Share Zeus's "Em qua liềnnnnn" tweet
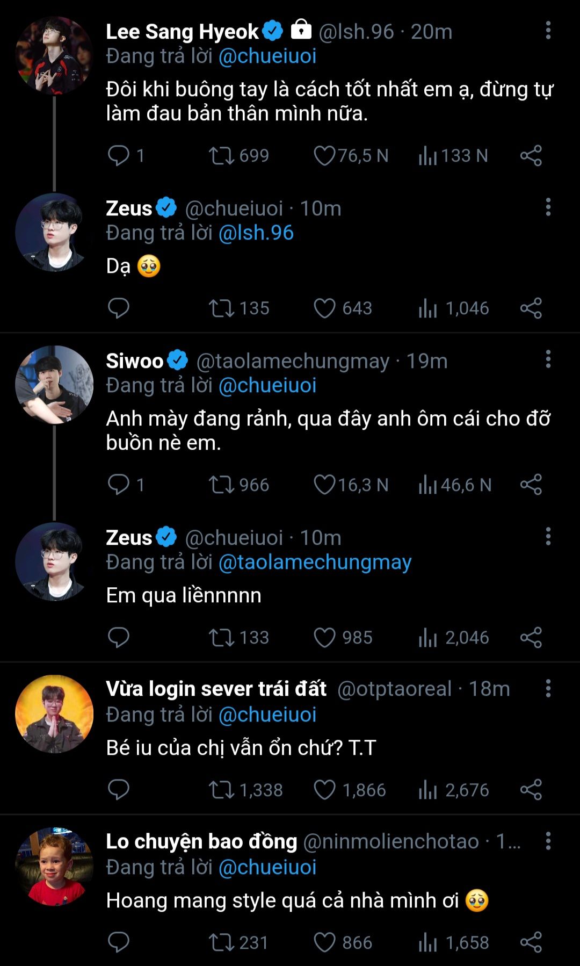The height and width of the screenshot is (966, 580). pyautogui.click(x=531, y=638)
